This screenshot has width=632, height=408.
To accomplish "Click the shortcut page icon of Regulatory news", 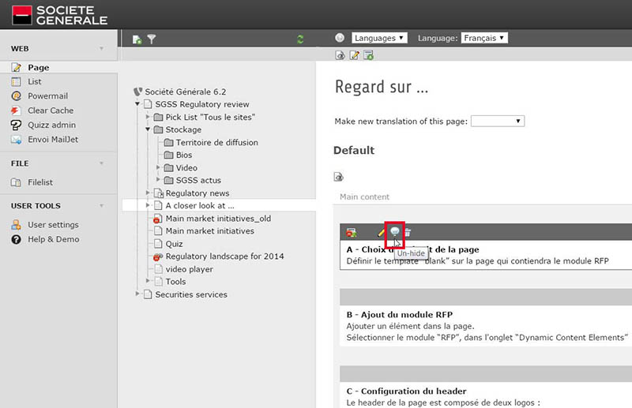I will point(159,193).
